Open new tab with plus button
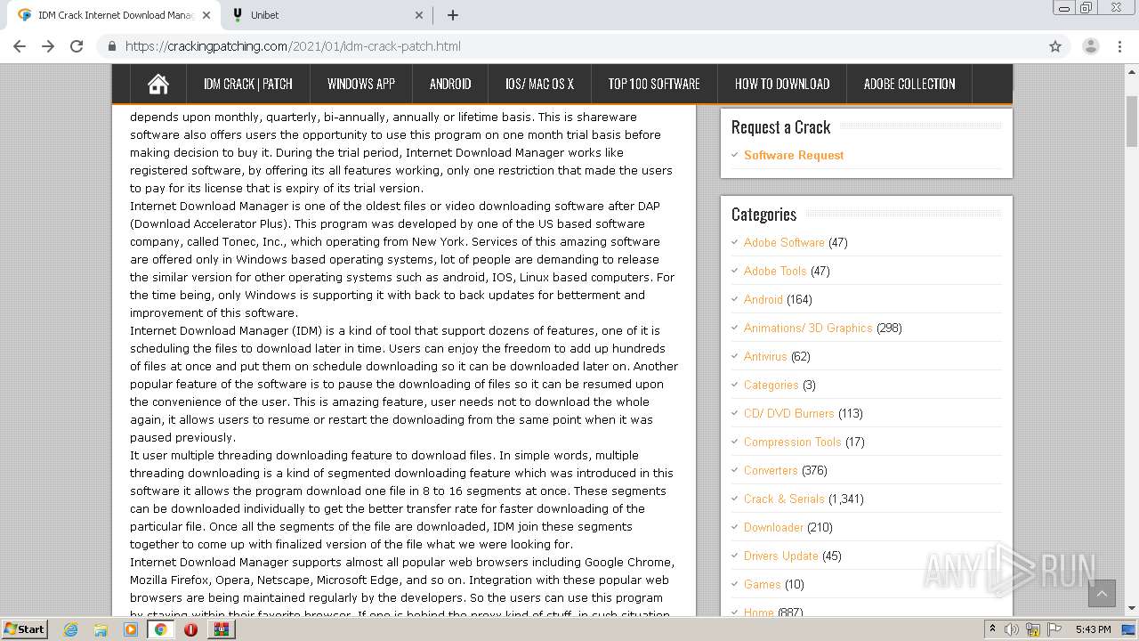 [452, 15]
